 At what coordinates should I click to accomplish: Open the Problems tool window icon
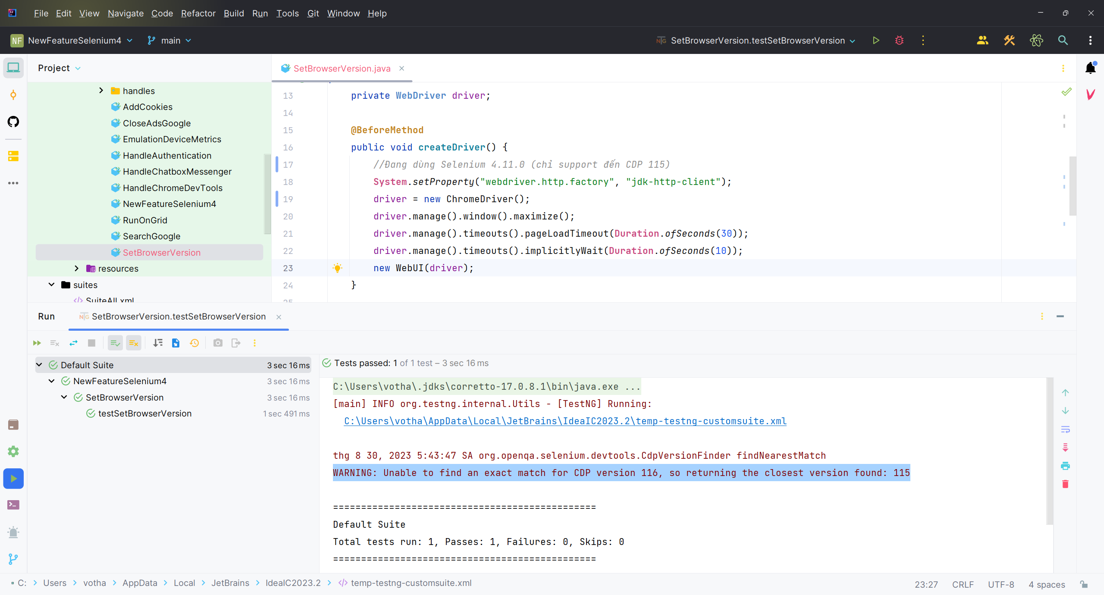point(13,532)
